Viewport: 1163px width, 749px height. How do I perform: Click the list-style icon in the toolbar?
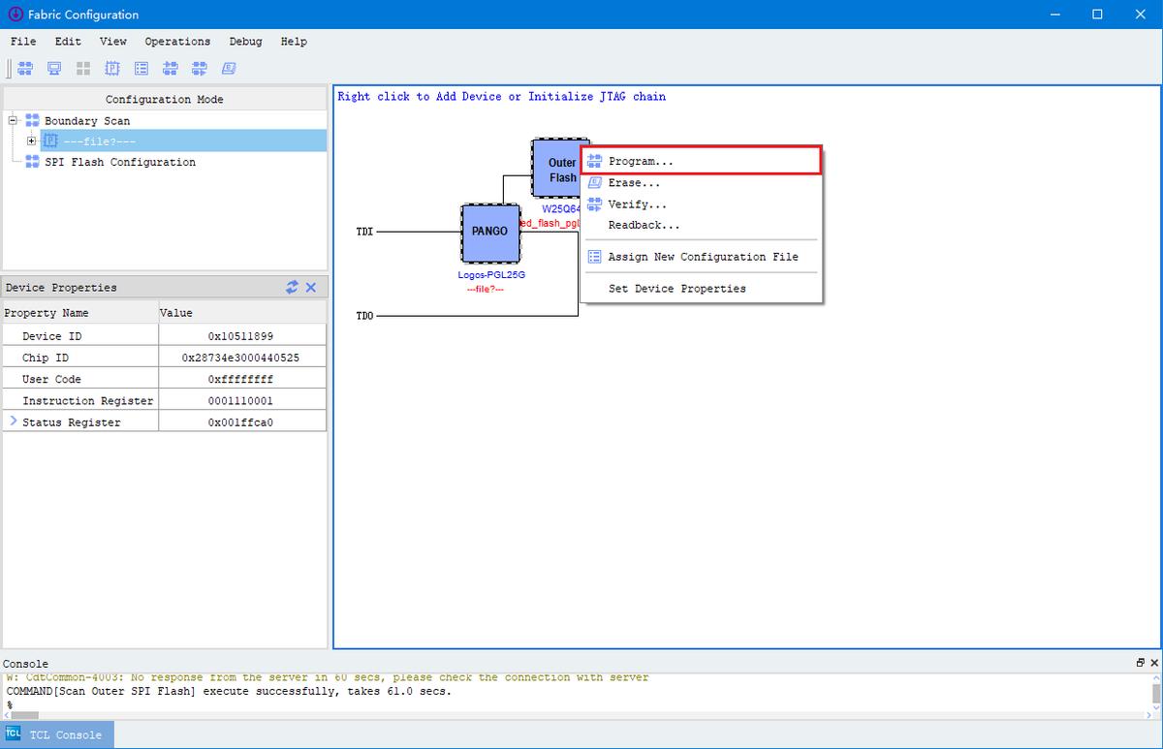click(x=141, y=69)
